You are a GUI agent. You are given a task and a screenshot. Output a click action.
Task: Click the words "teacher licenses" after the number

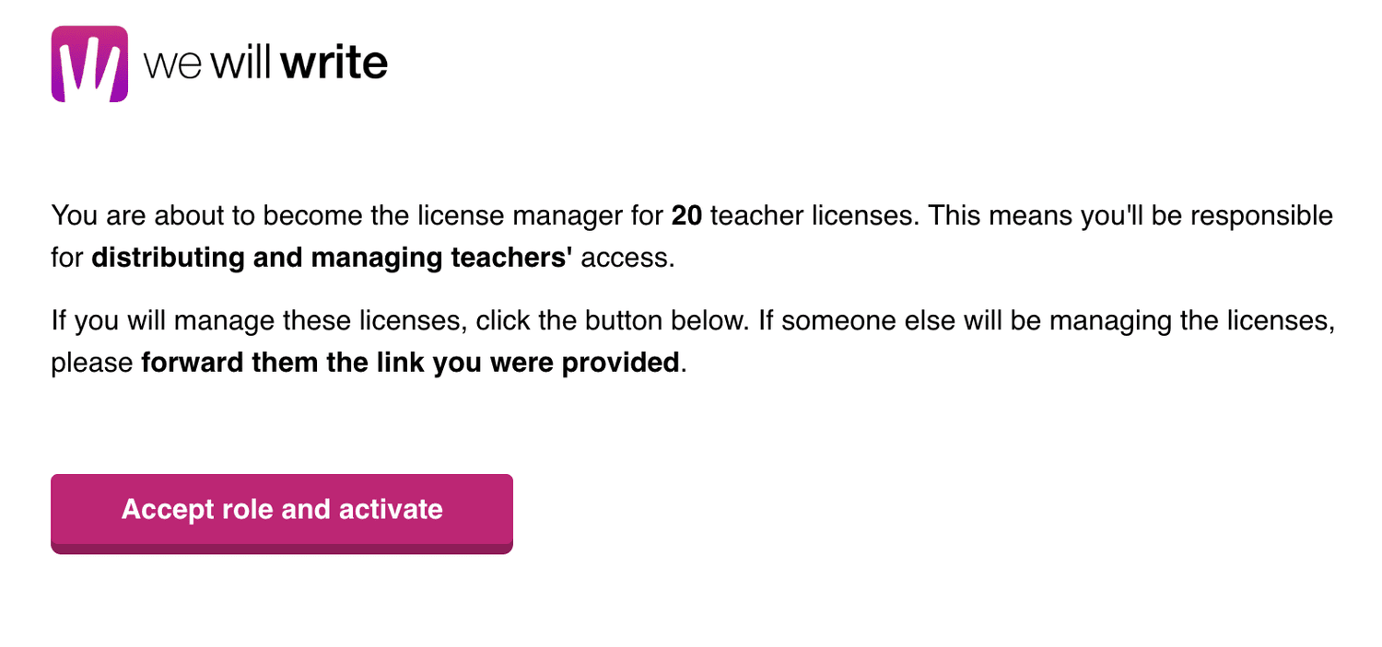[814, 216]
